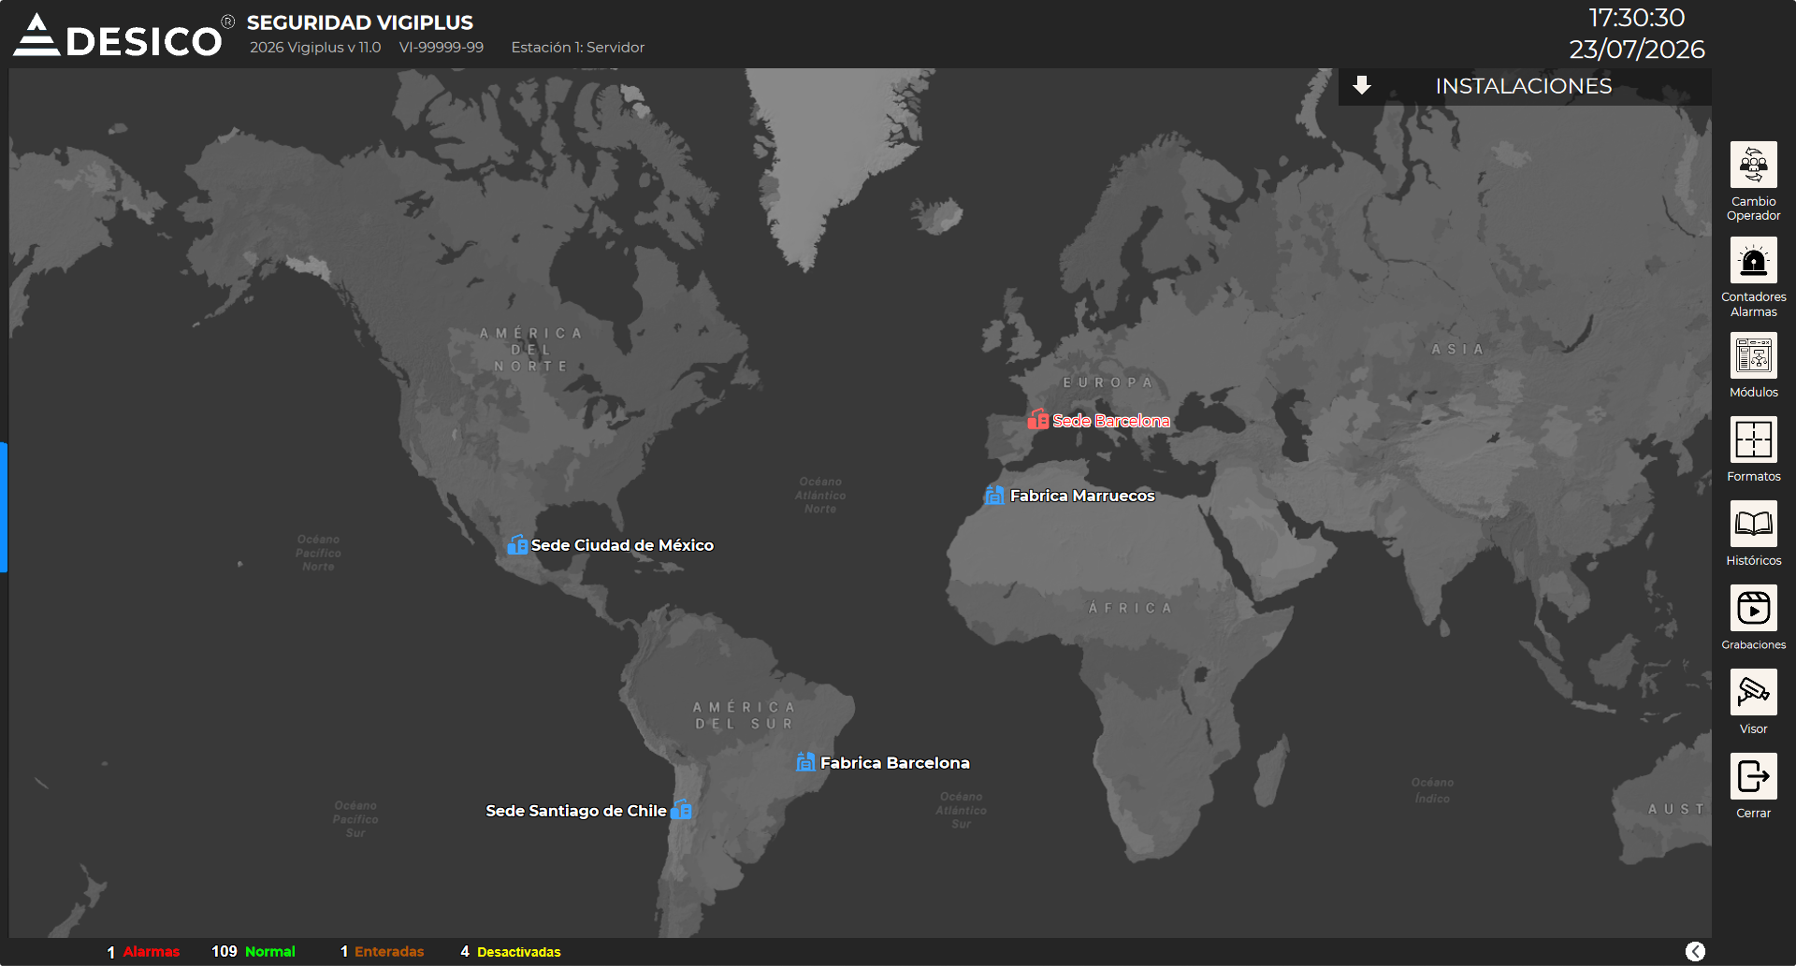Click the Cerrar exit icon
This screenshot has height=966, width=1796.
(1753, 776)
